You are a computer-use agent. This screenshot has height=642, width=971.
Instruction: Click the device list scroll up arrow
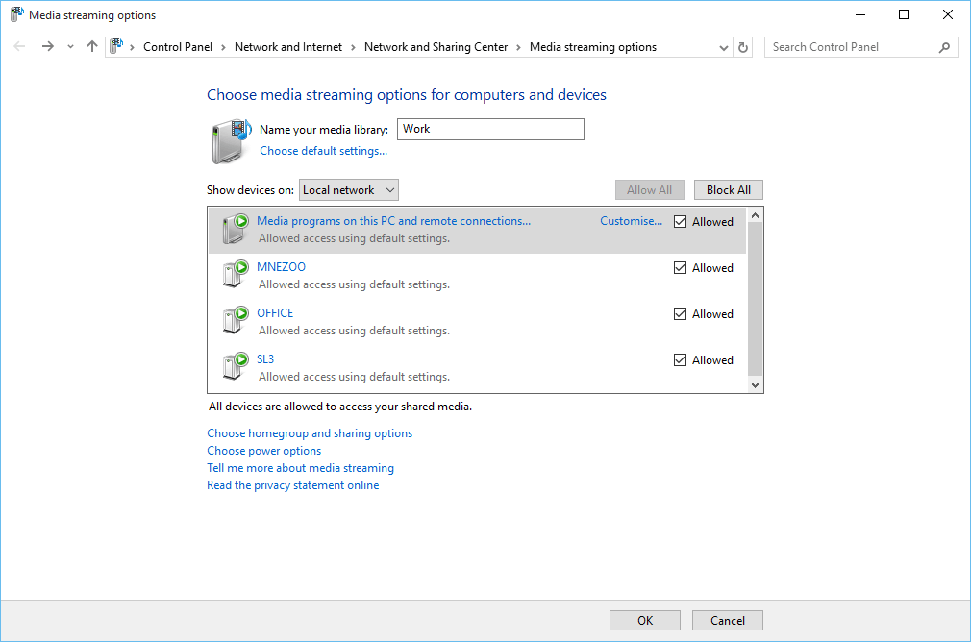[x=755, y=215]
